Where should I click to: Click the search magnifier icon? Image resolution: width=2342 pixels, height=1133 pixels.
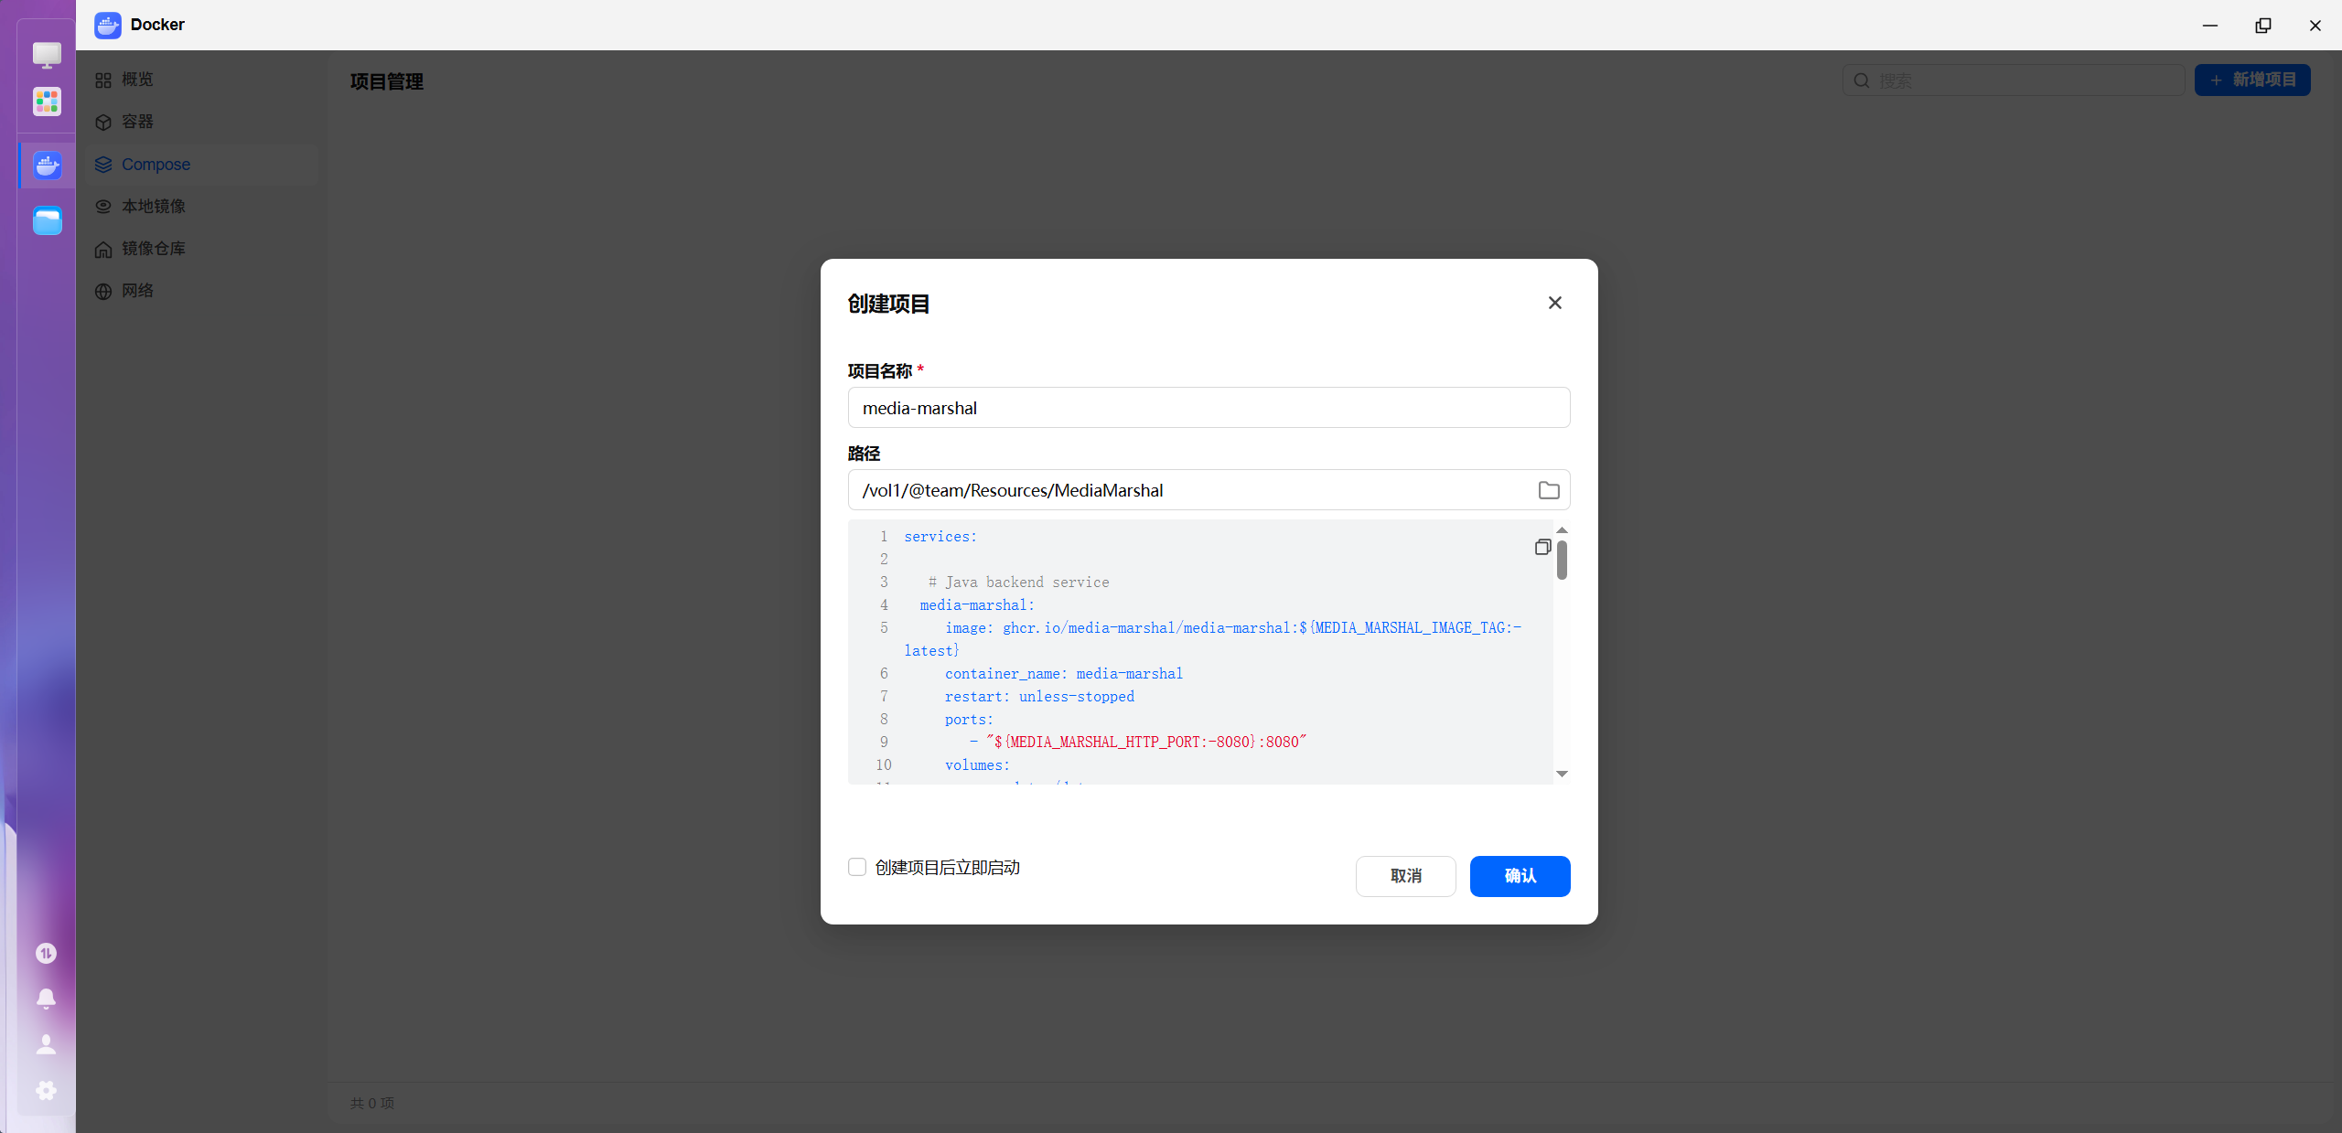tap(1862, 80)
